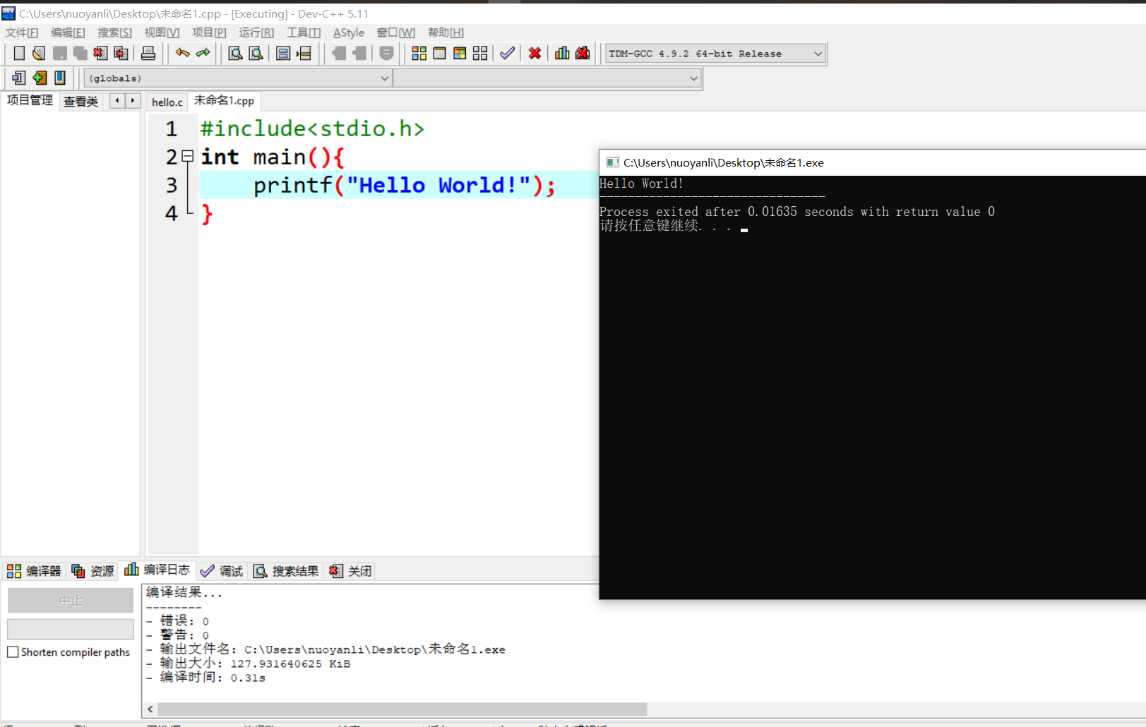Select the 查看类 panel tab

pos(80,102)
